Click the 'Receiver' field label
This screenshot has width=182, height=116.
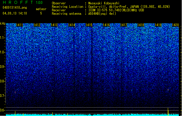pyautogui.click(x=59, y=10)
